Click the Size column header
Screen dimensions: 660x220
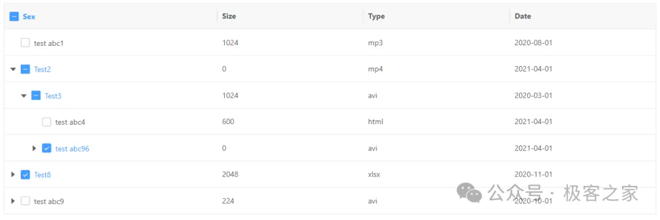coord(229,16)
